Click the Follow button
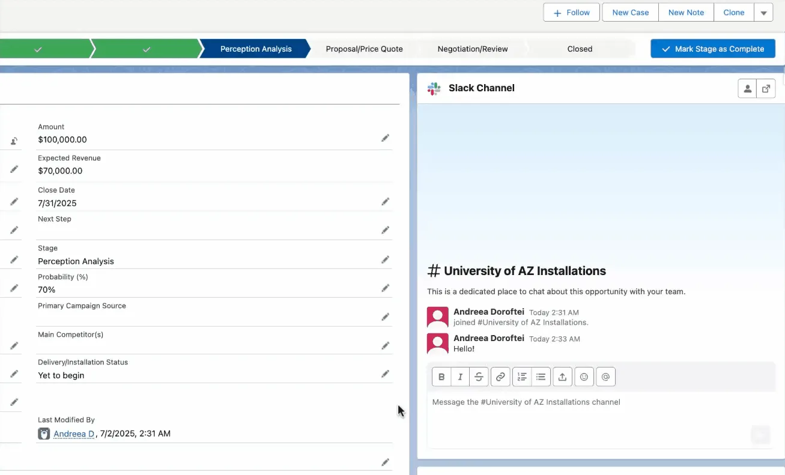This screenshot has height=475, width=785. click(x=571, y=13)
